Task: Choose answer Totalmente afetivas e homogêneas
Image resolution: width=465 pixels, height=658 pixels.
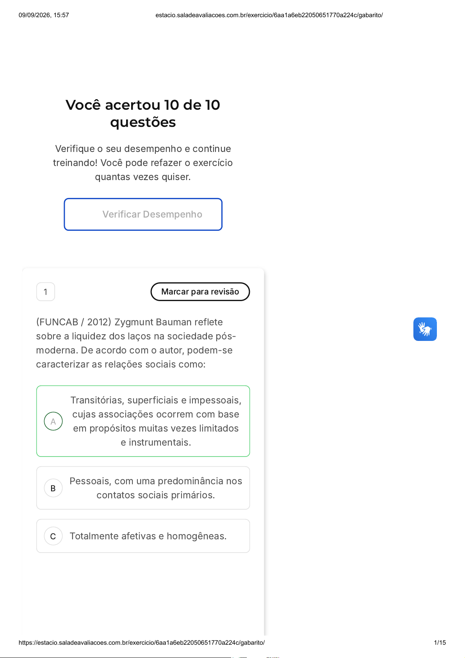Action: click(148, 536)
